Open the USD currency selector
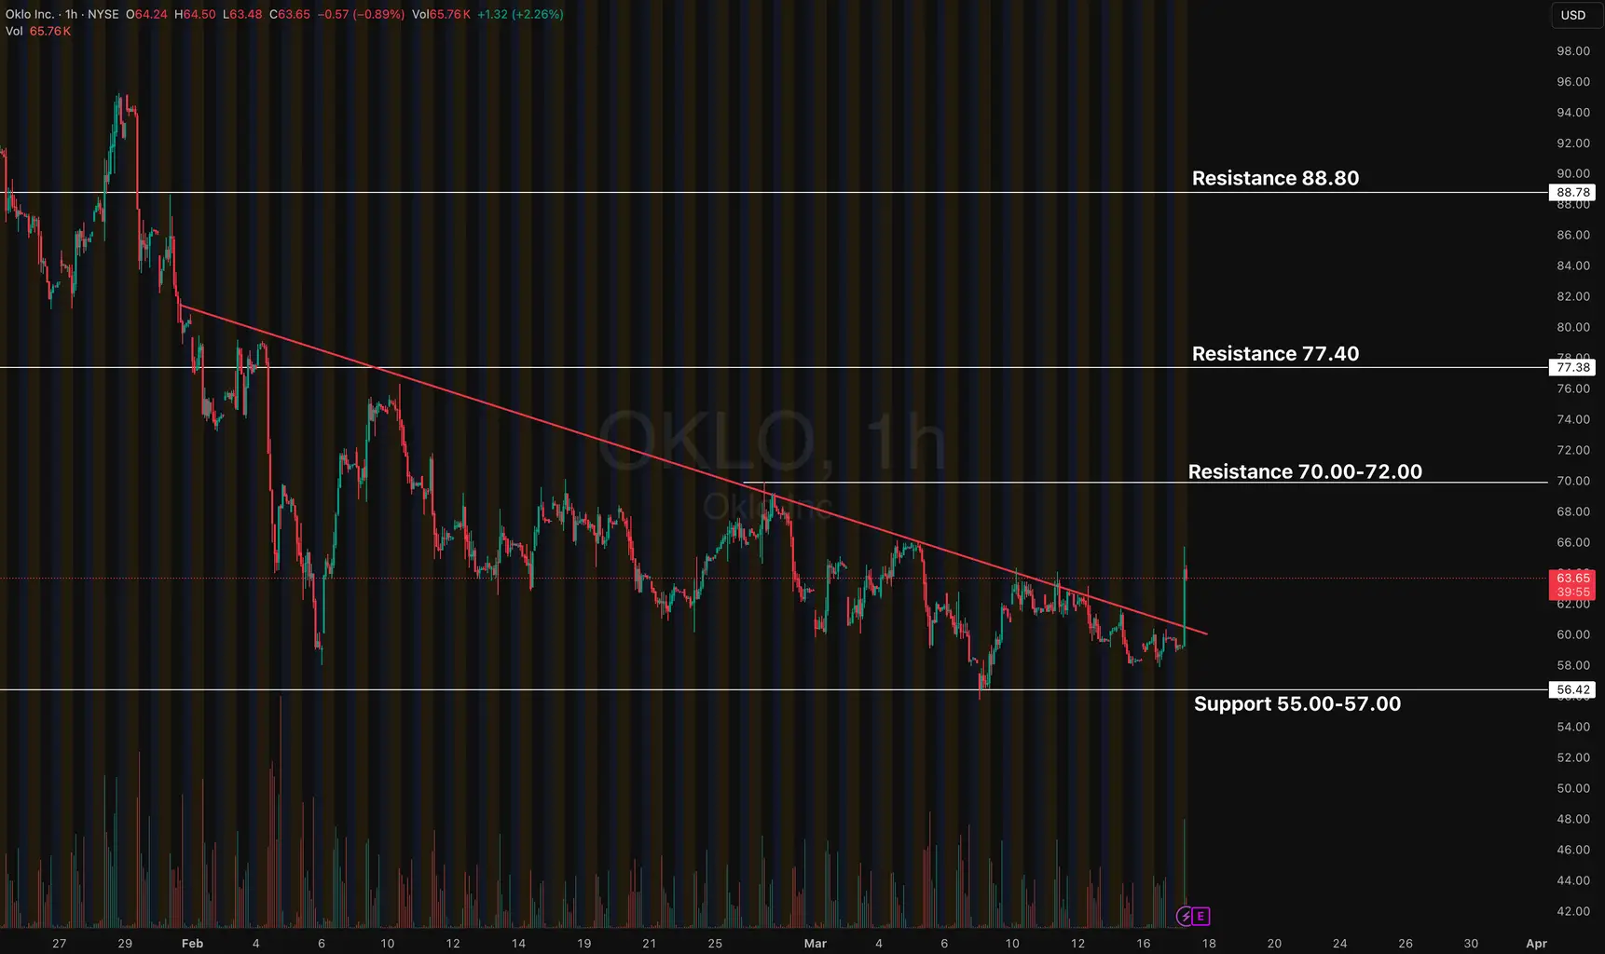The image size is (1605, 954). (x=1573, y=15)
